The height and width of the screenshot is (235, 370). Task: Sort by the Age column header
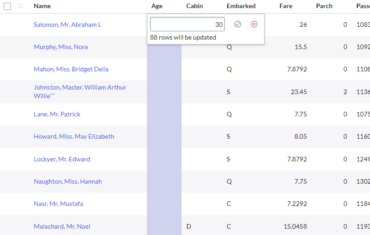pyautogui.click(x=157, y=6)
